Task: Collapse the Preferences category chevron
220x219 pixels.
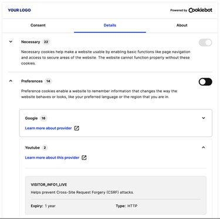Action: click(x=11, y=81)
